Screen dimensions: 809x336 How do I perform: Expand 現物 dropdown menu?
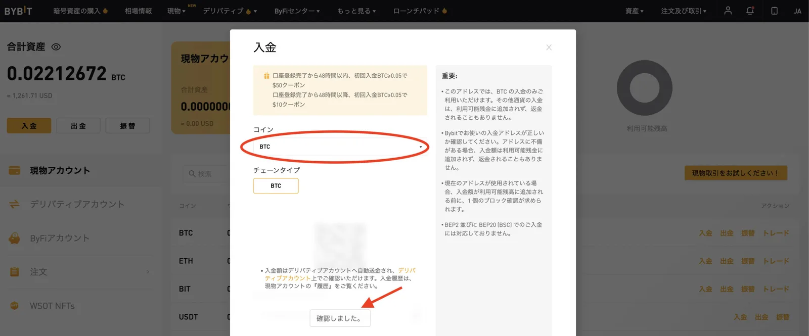click(176, 11)
